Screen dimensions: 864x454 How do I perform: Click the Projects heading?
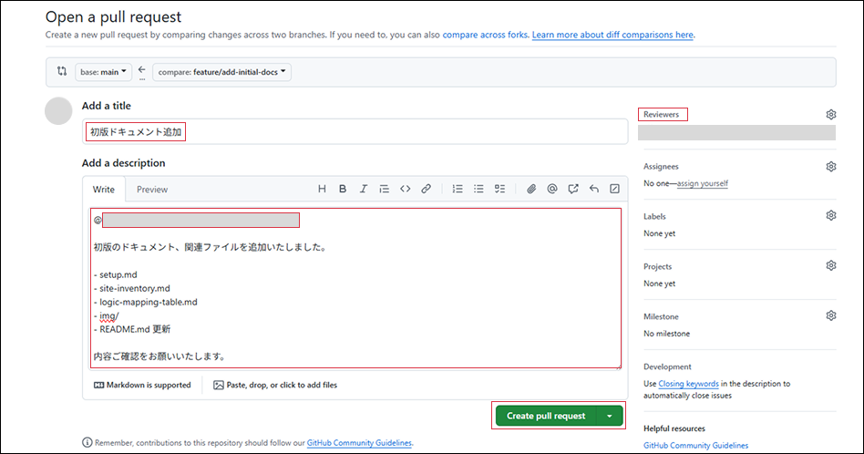coord(658,267)
